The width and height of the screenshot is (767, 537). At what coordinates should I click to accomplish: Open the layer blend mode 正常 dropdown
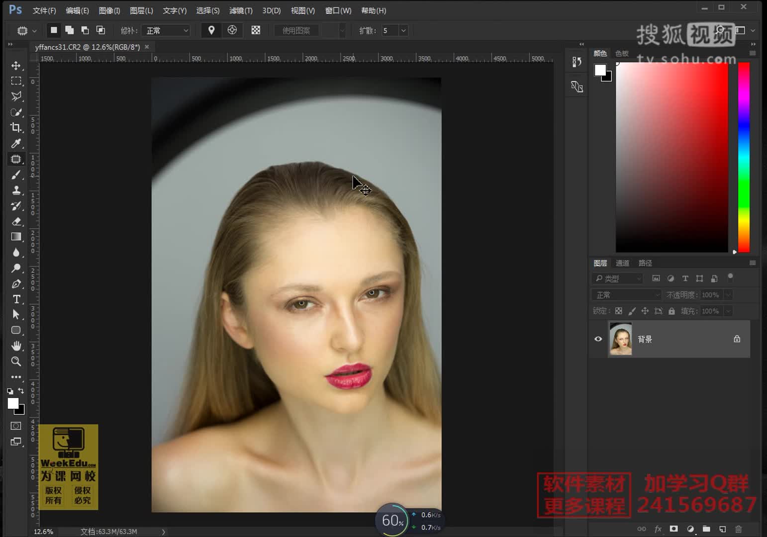point(626,295)
